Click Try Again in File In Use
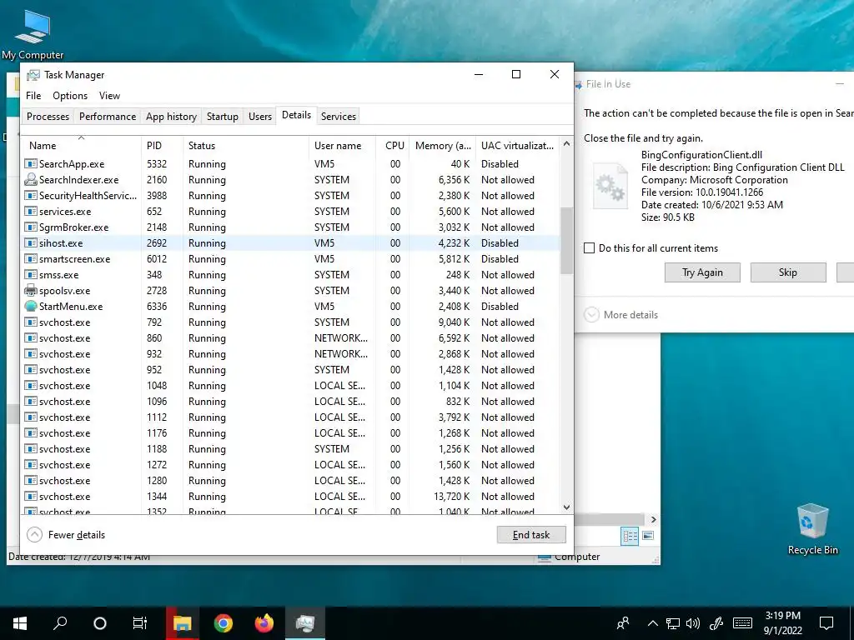Image resolution: width=854 pixels, height=640 pixels. click(702, 272)
